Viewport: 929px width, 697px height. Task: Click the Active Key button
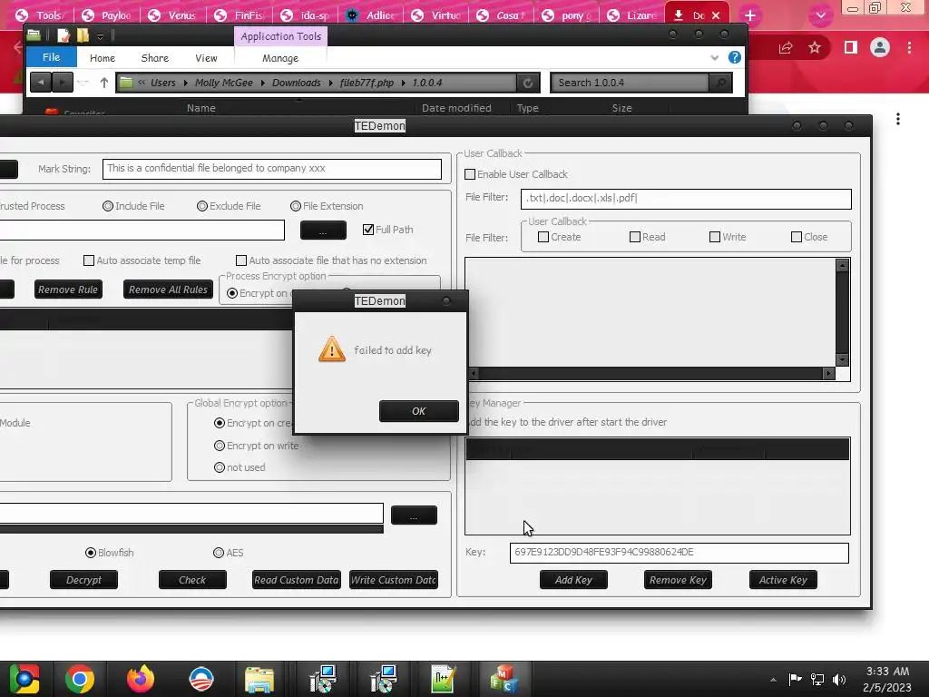783,580
